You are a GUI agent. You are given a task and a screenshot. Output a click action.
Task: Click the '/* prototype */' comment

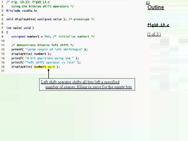(x=81, y=19)
